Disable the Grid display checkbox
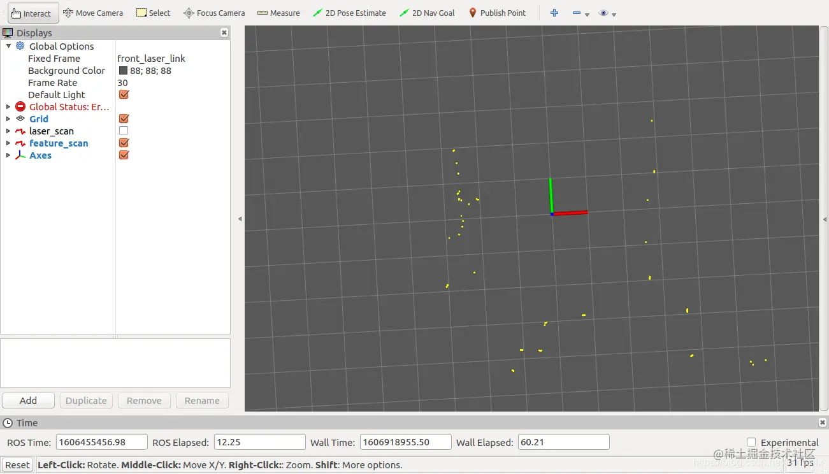This screenshot has width=829, height=474. [124, 118]
